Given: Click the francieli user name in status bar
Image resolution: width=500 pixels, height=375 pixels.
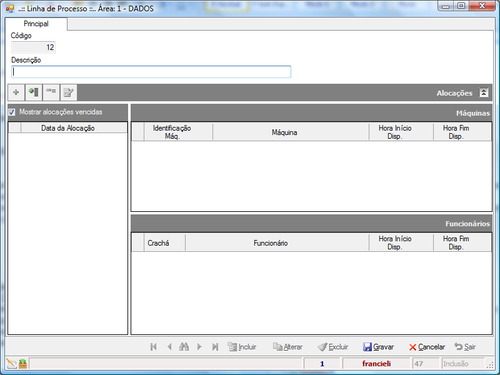Looking at the screenshot, I should (x=376, y=364).
